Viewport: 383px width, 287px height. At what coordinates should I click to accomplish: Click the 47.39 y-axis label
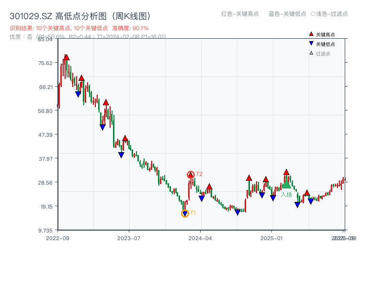pos(45,135)
